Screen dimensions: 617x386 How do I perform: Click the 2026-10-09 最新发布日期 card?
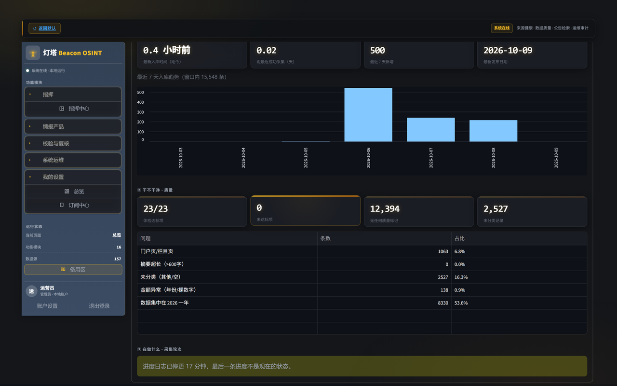point(532,55)
